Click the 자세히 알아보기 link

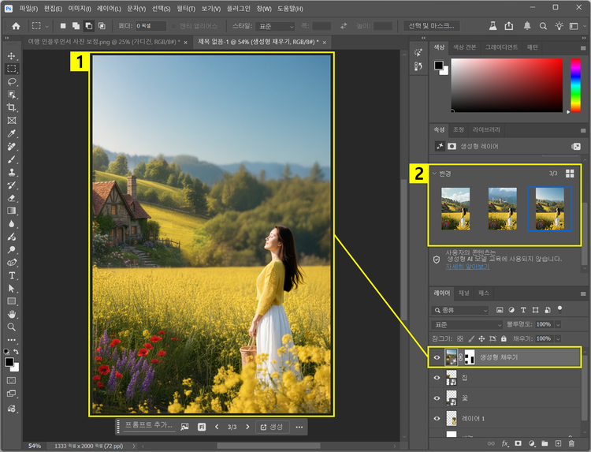click(x=467, y=267)
